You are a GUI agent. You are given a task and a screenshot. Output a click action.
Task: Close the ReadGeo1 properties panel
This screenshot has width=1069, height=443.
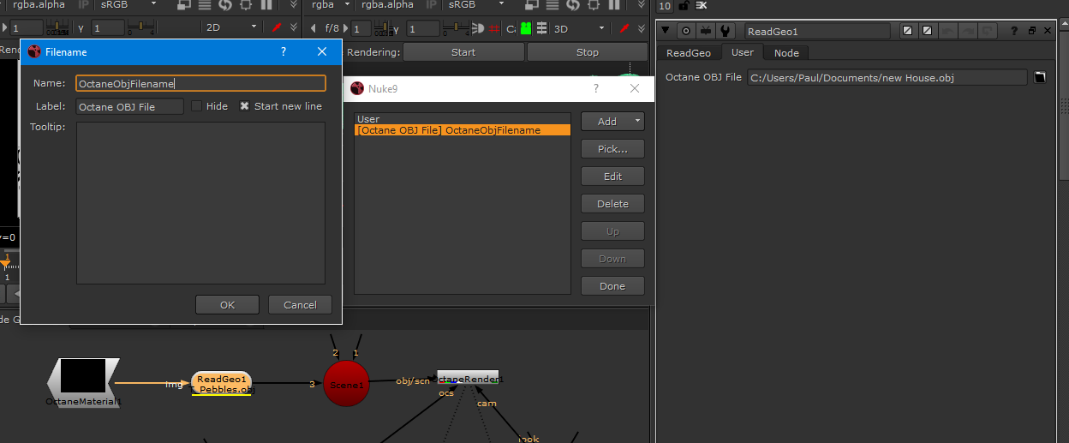[1048, 32]
